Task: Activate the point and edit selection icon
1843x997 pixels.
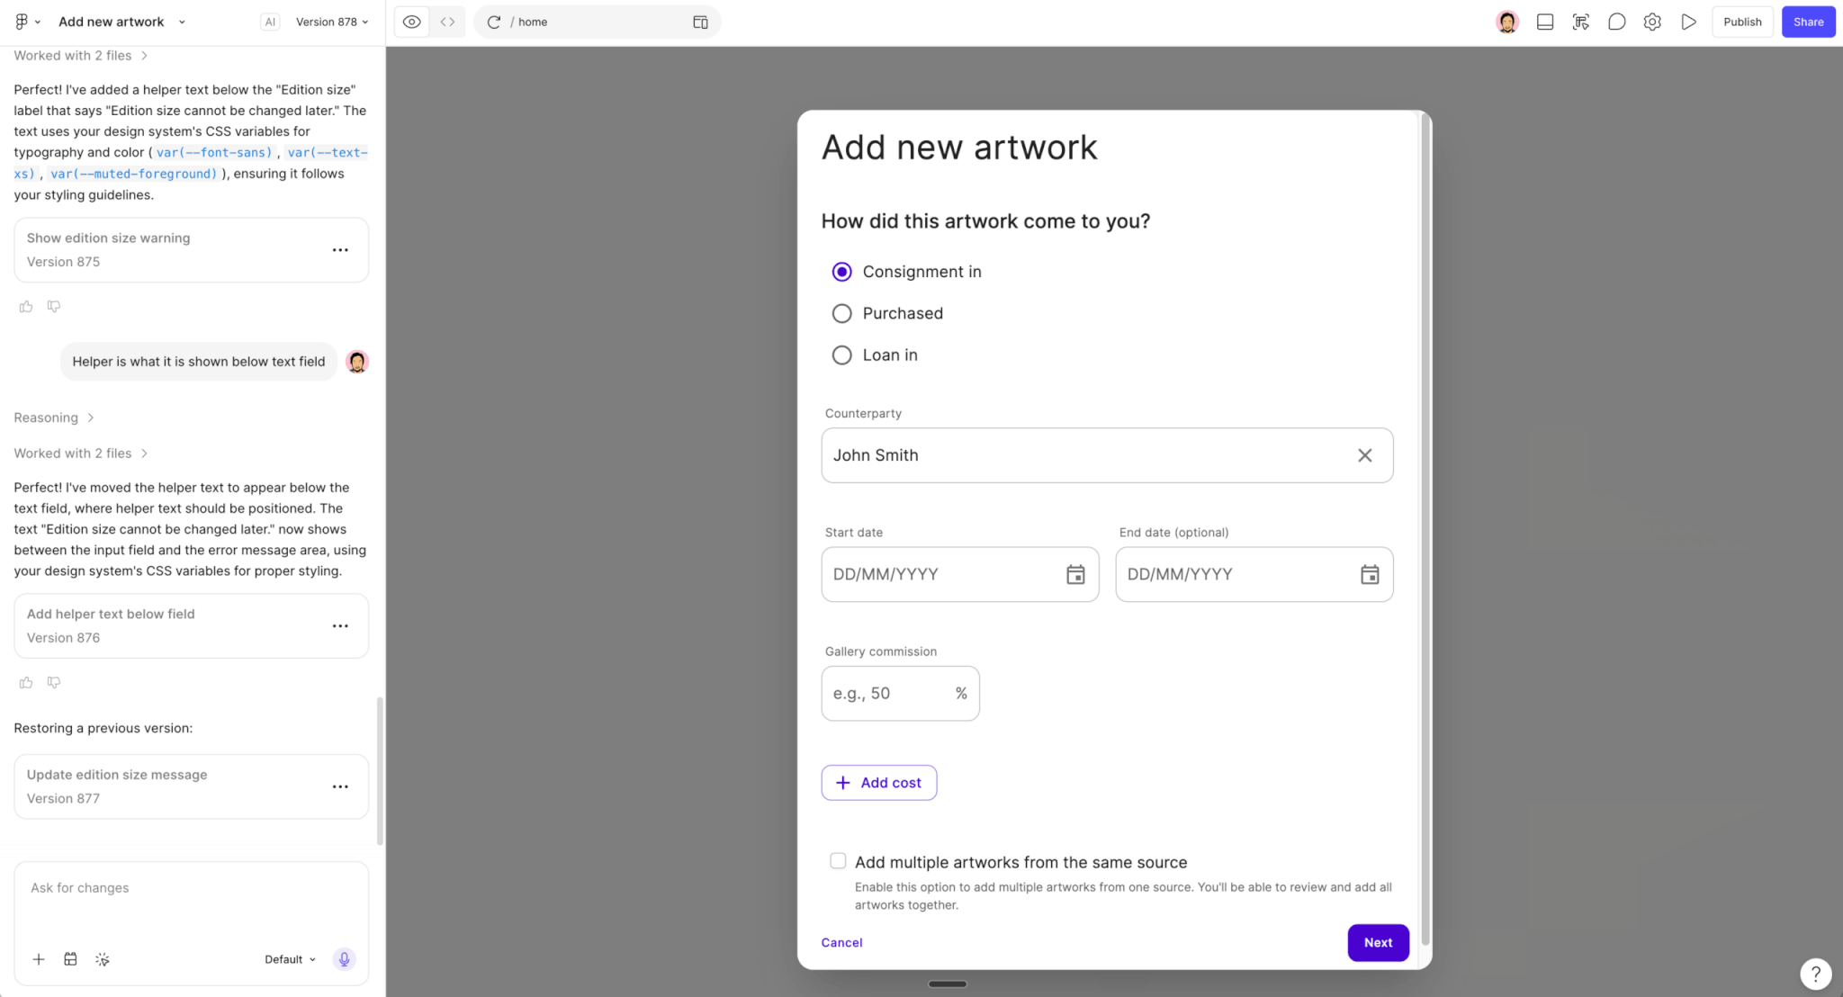Action: click(x=1580, y=22)
